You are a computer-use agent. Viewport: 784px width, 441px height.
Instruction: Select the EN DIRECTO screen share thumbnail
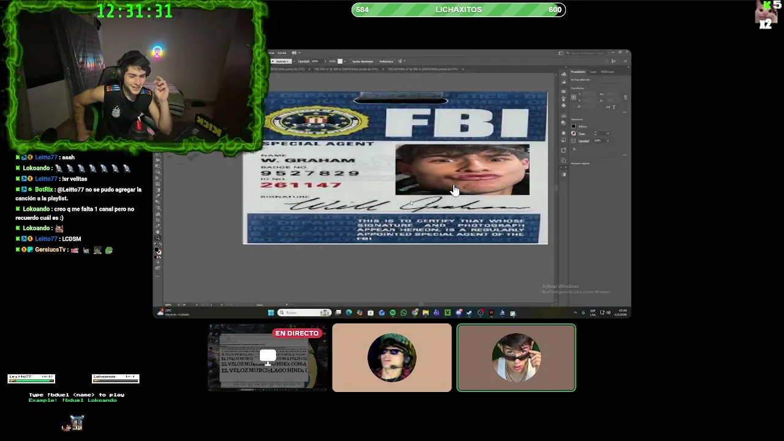coord(268,358)
